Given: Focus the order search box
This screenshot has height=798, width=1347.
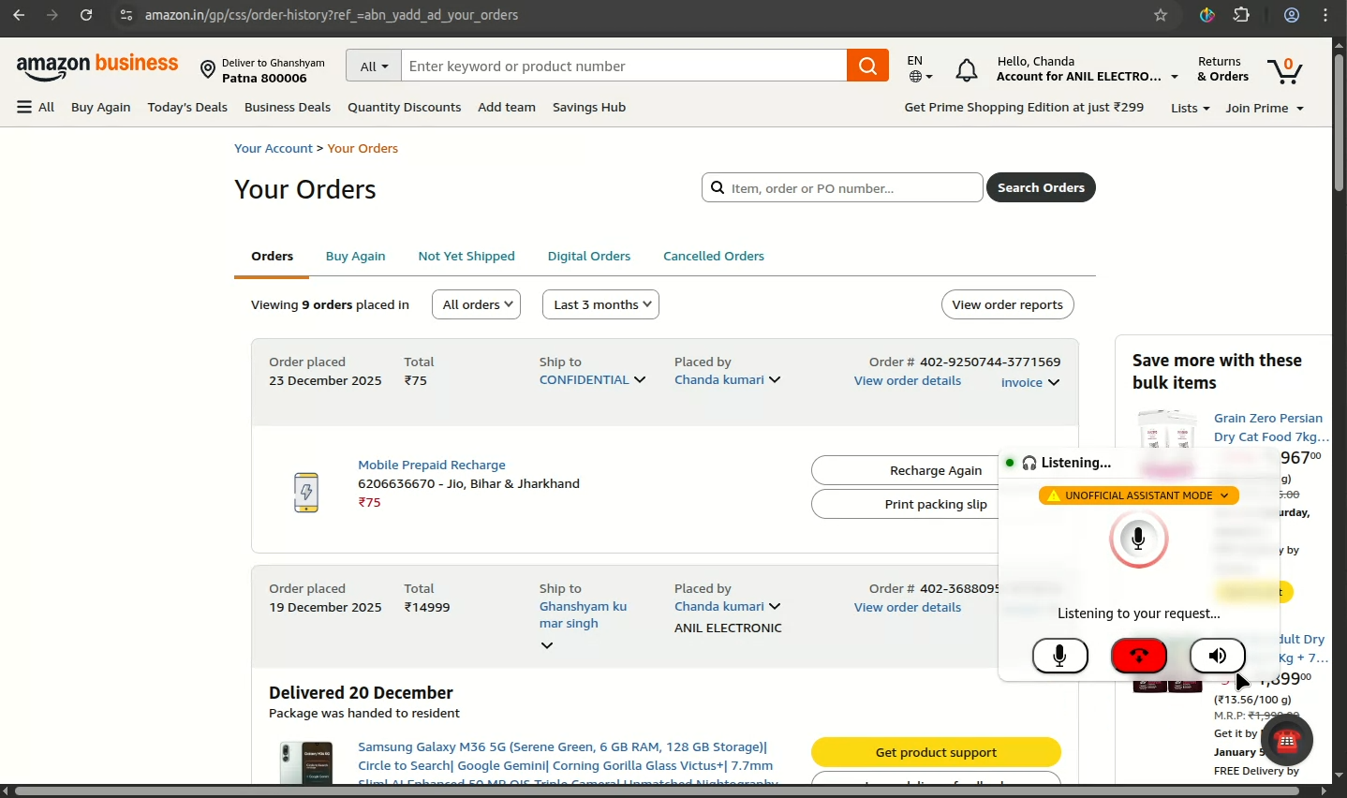Looking at the screenshot, I should (843, 188).
